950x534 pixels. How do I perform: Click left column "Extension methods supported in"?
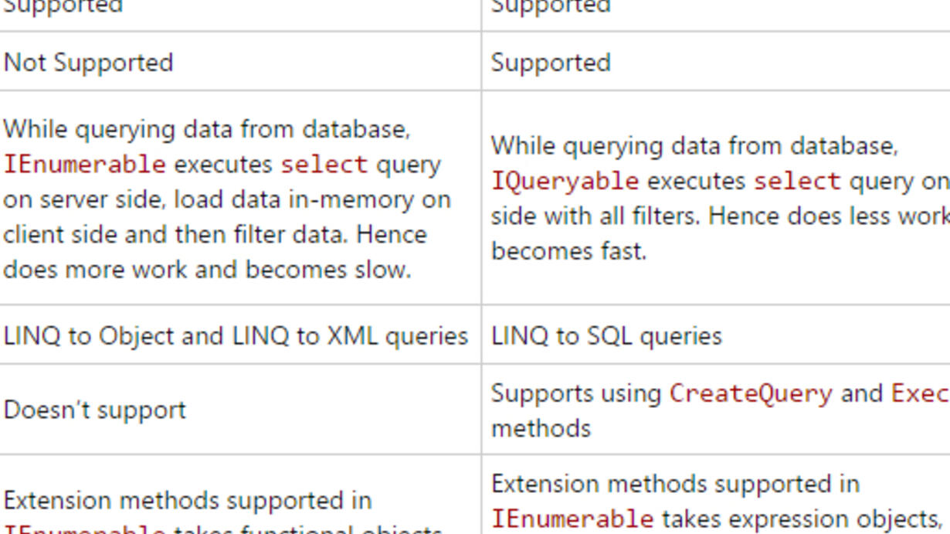(x=188, y=501)
